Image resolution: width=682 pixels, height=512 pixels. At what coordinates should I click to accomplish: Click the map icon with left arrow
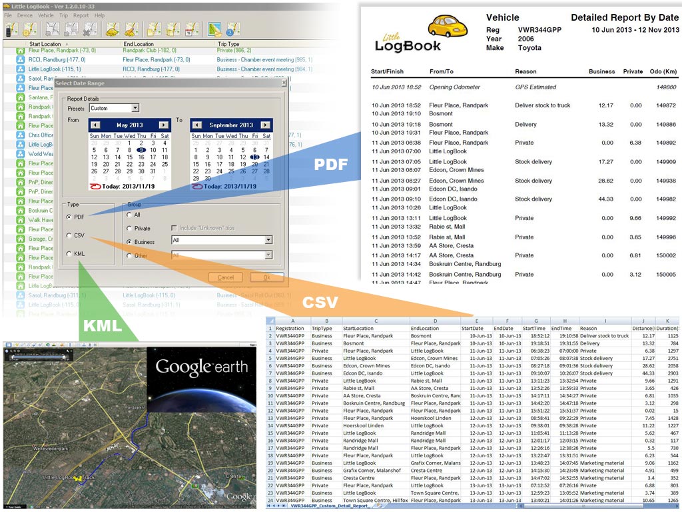pyautogui.click(x=53, y=29)
